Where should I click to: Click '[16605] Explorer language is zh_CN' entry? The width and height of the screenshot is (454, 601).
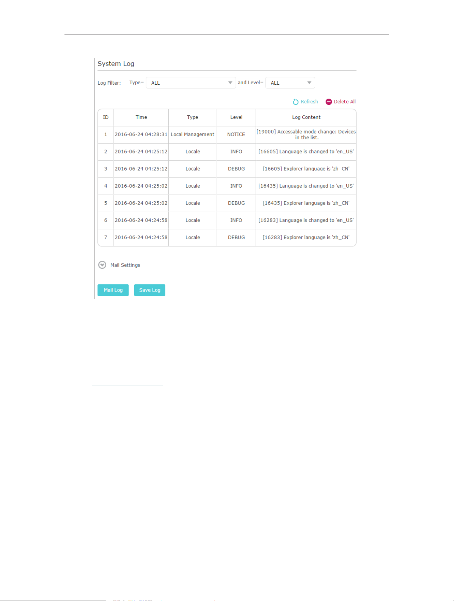306,169
